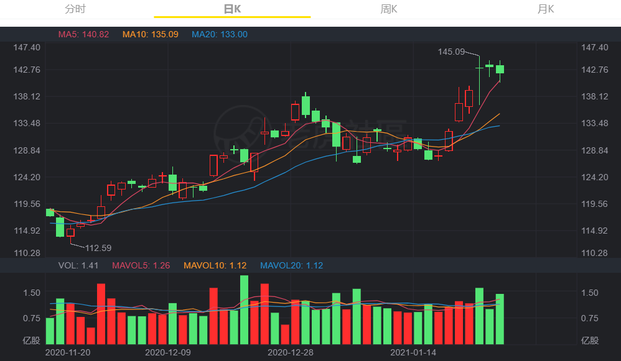
Task: Click the VOL: 1.41 label
Action: (78, 265)
